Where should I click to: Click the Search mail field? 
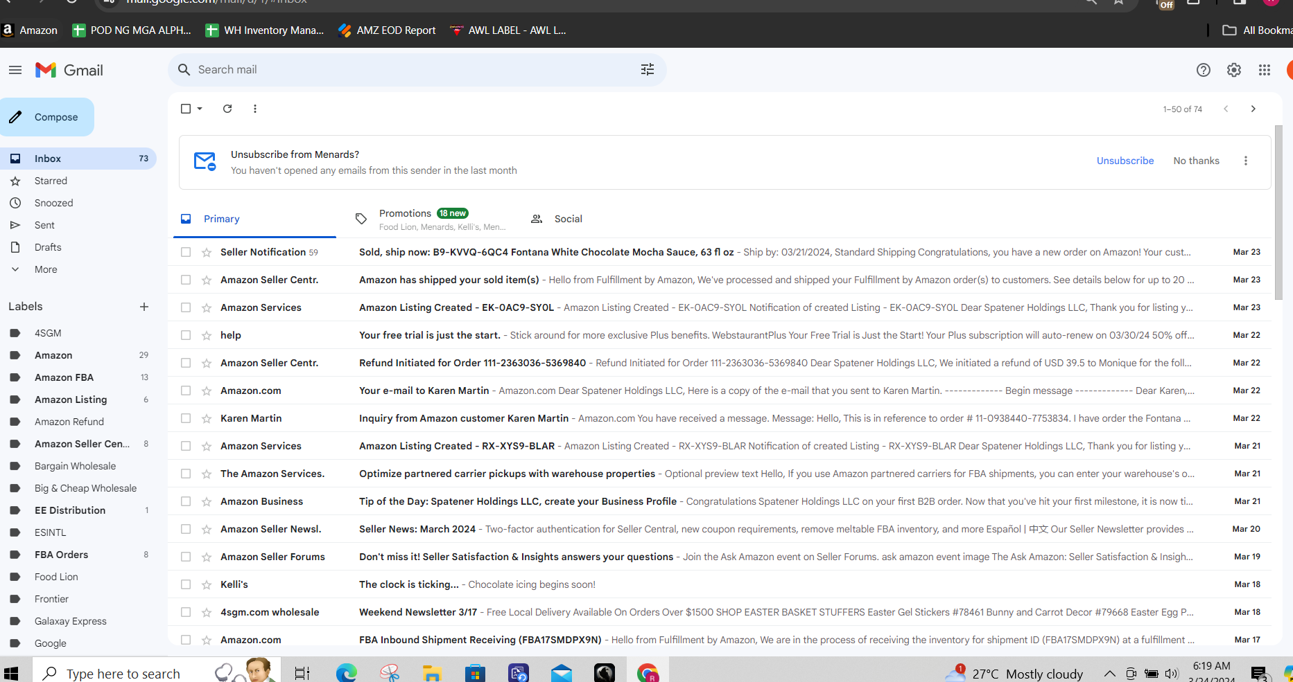click(416, 69)
